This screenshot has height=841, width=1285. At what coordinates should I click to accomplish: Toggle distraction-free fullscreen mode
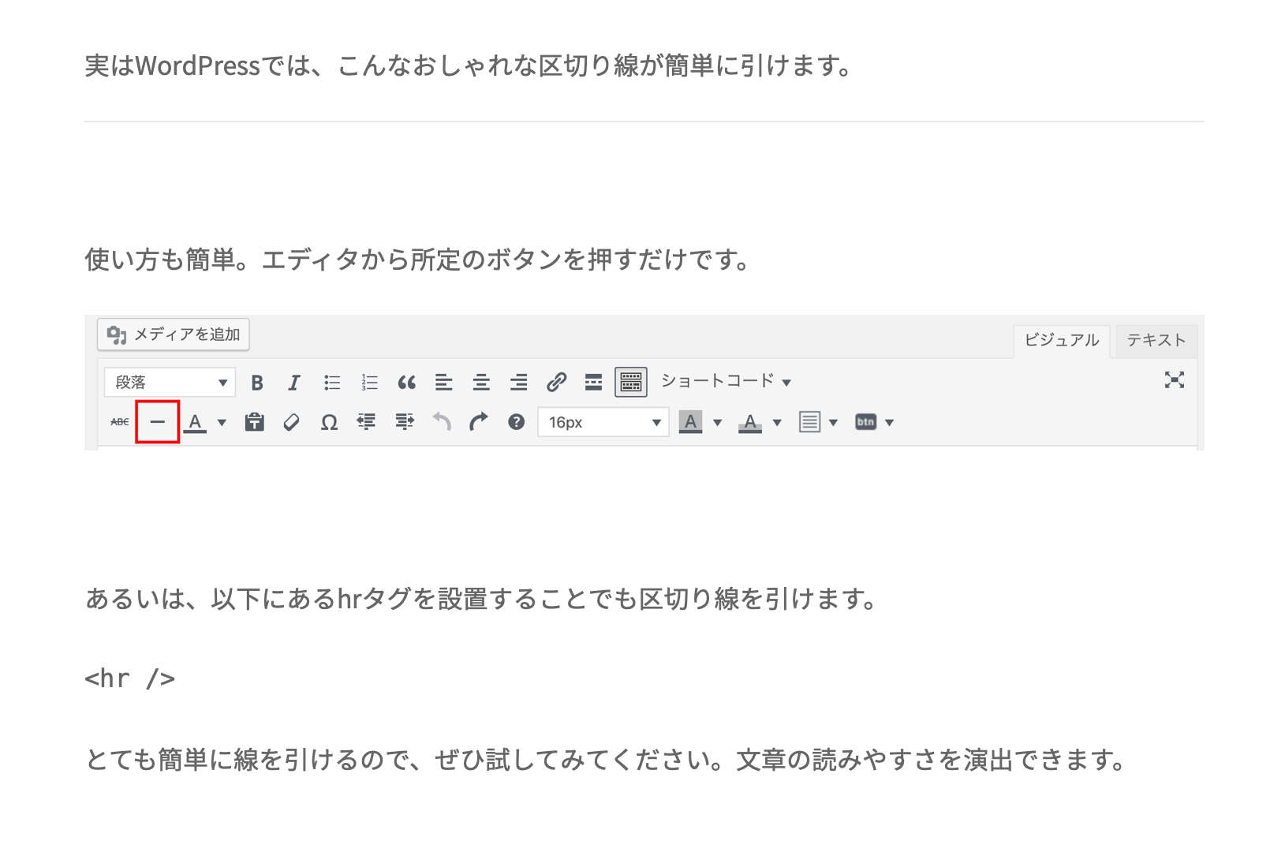coord(1174,380)
